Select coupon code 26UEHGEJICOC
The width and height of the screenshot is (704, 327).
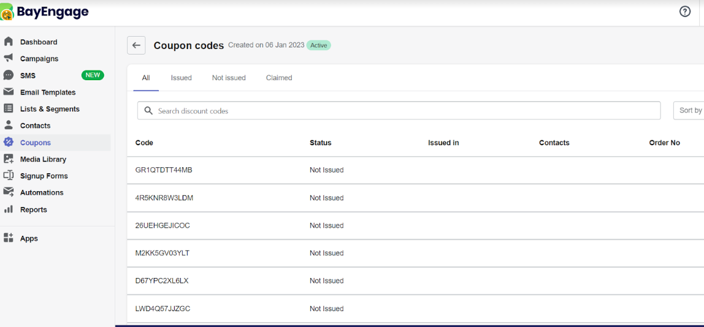pyautogui.click(x=163, y=225)
